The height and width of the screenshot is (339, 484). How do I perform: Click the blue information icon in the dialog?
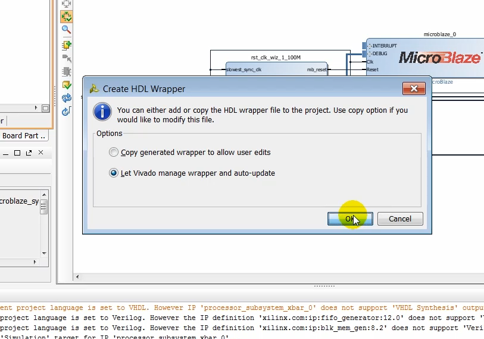[x=102, y=112]
